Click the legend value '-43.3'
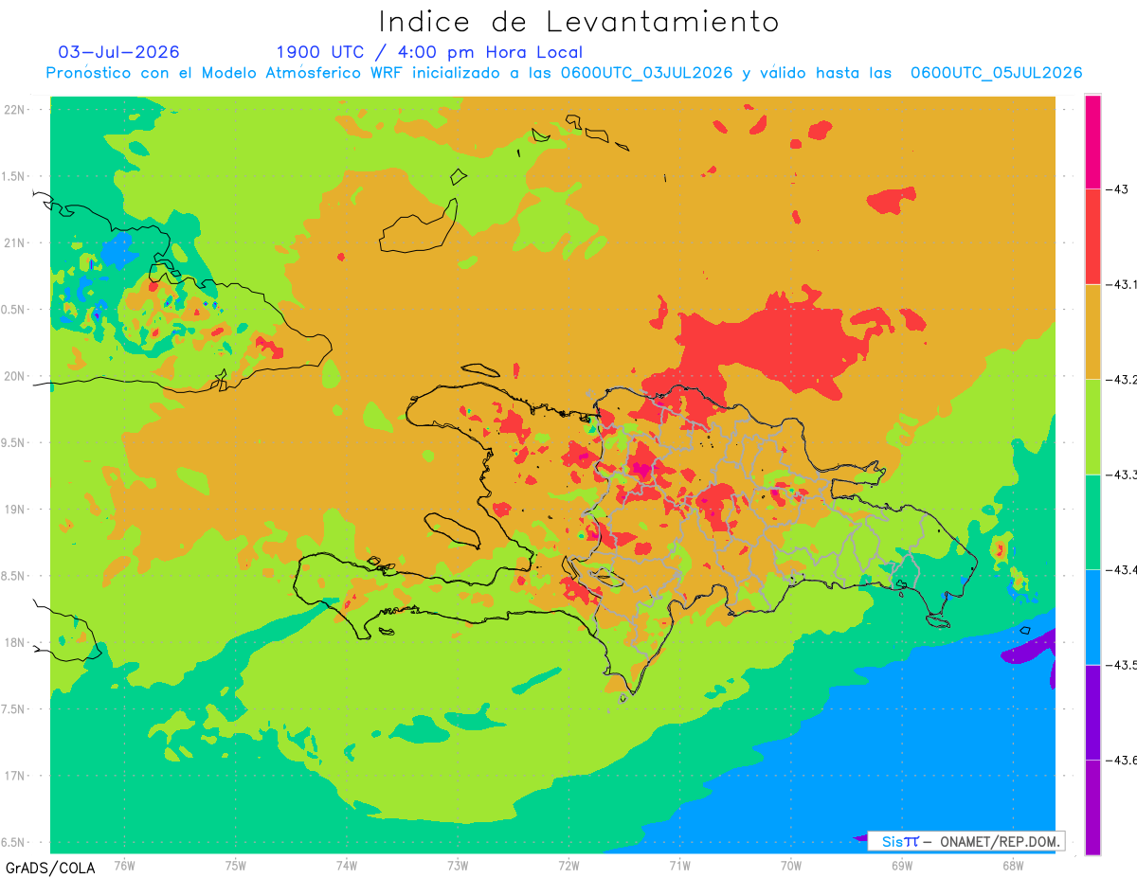 click(x=1123, y=475)
